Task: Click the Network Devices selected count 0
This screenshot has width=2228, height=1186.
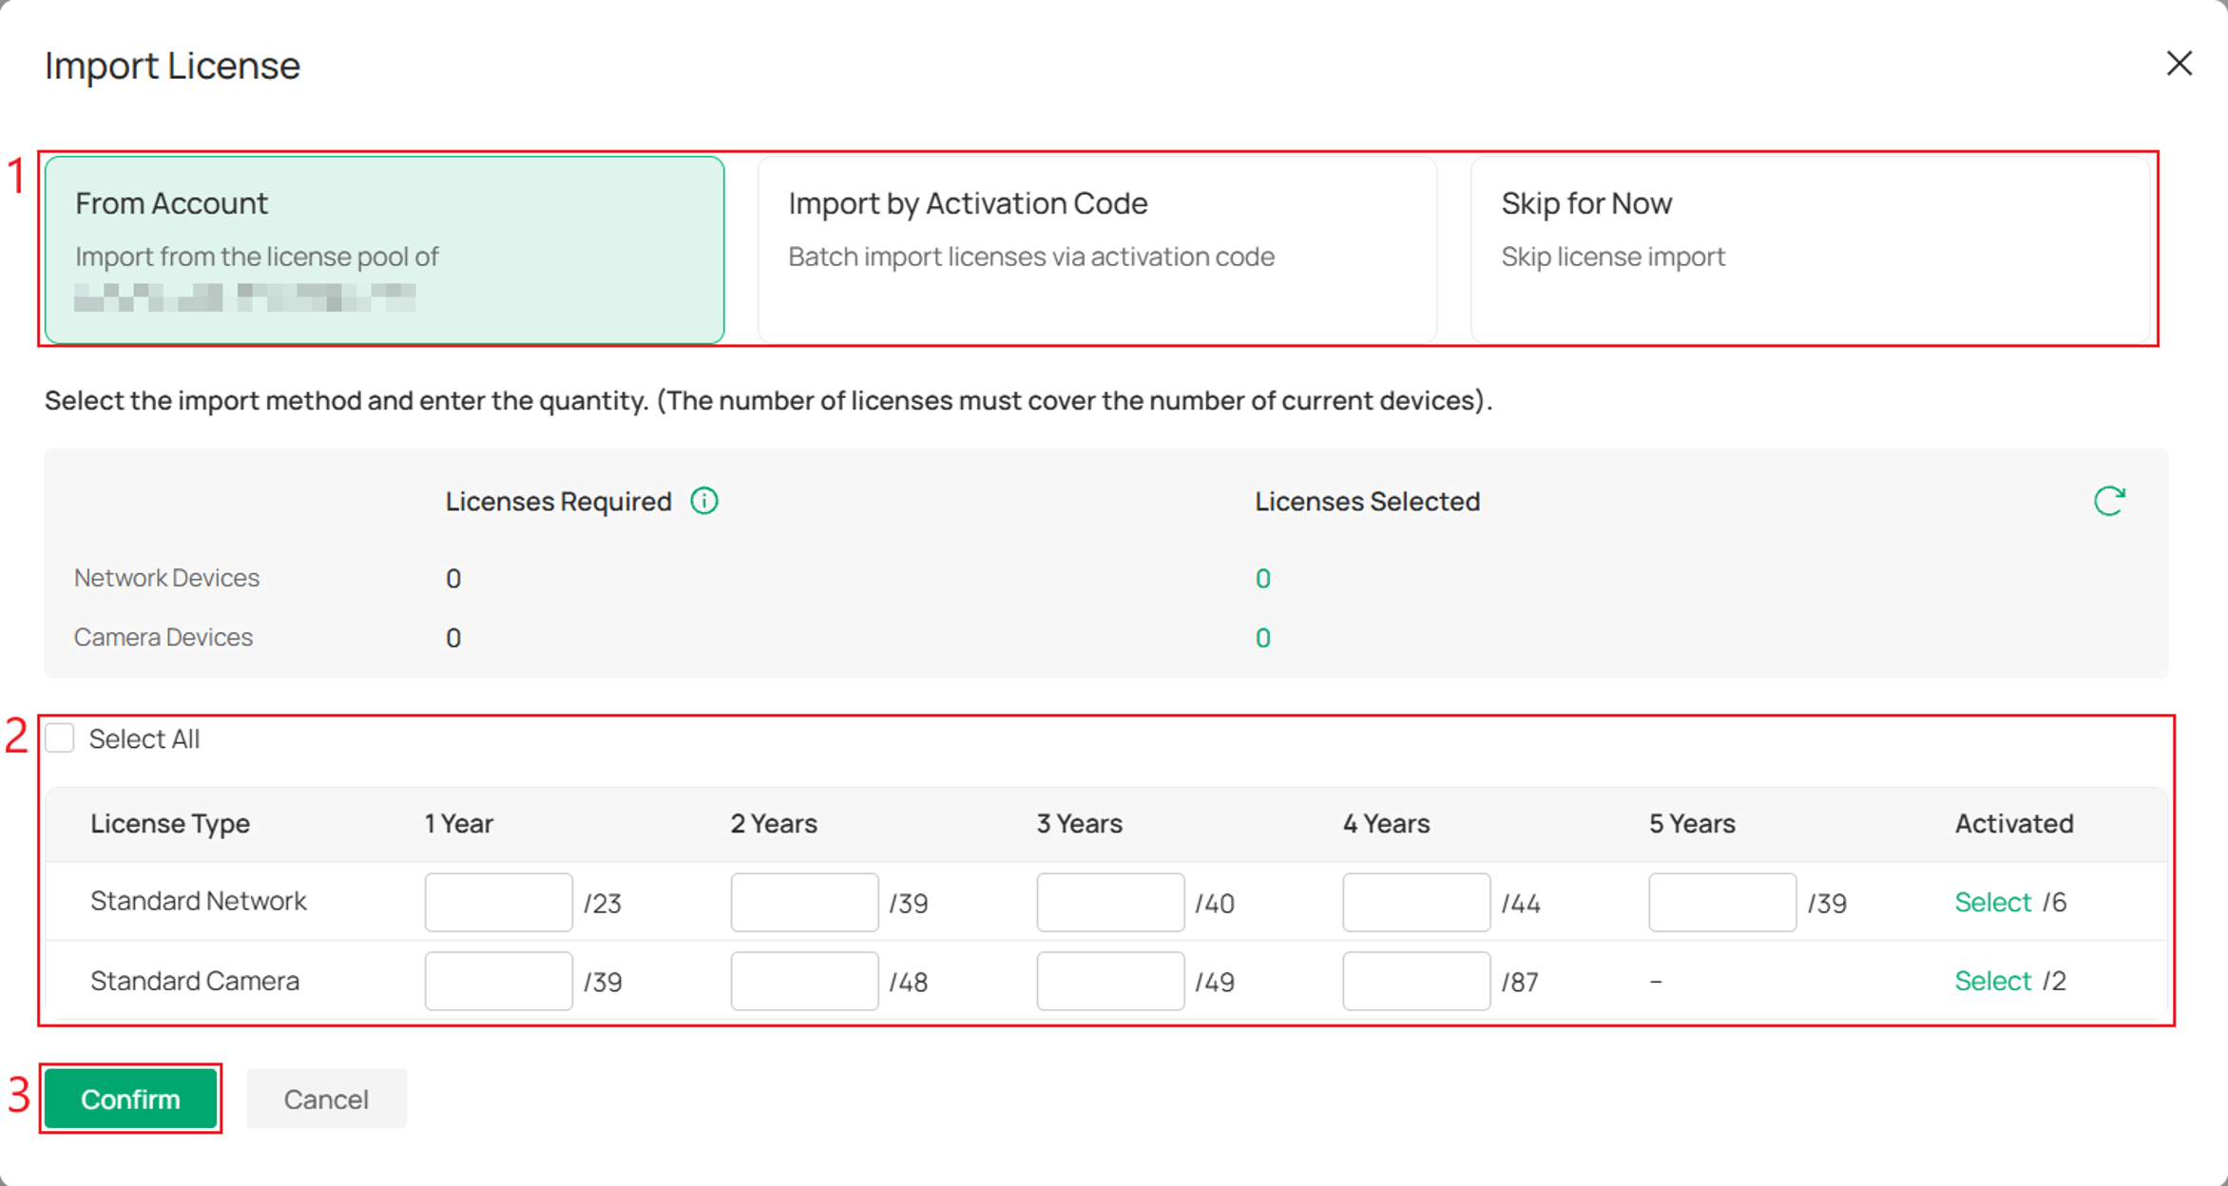Action: click(x=1262, y=579)
